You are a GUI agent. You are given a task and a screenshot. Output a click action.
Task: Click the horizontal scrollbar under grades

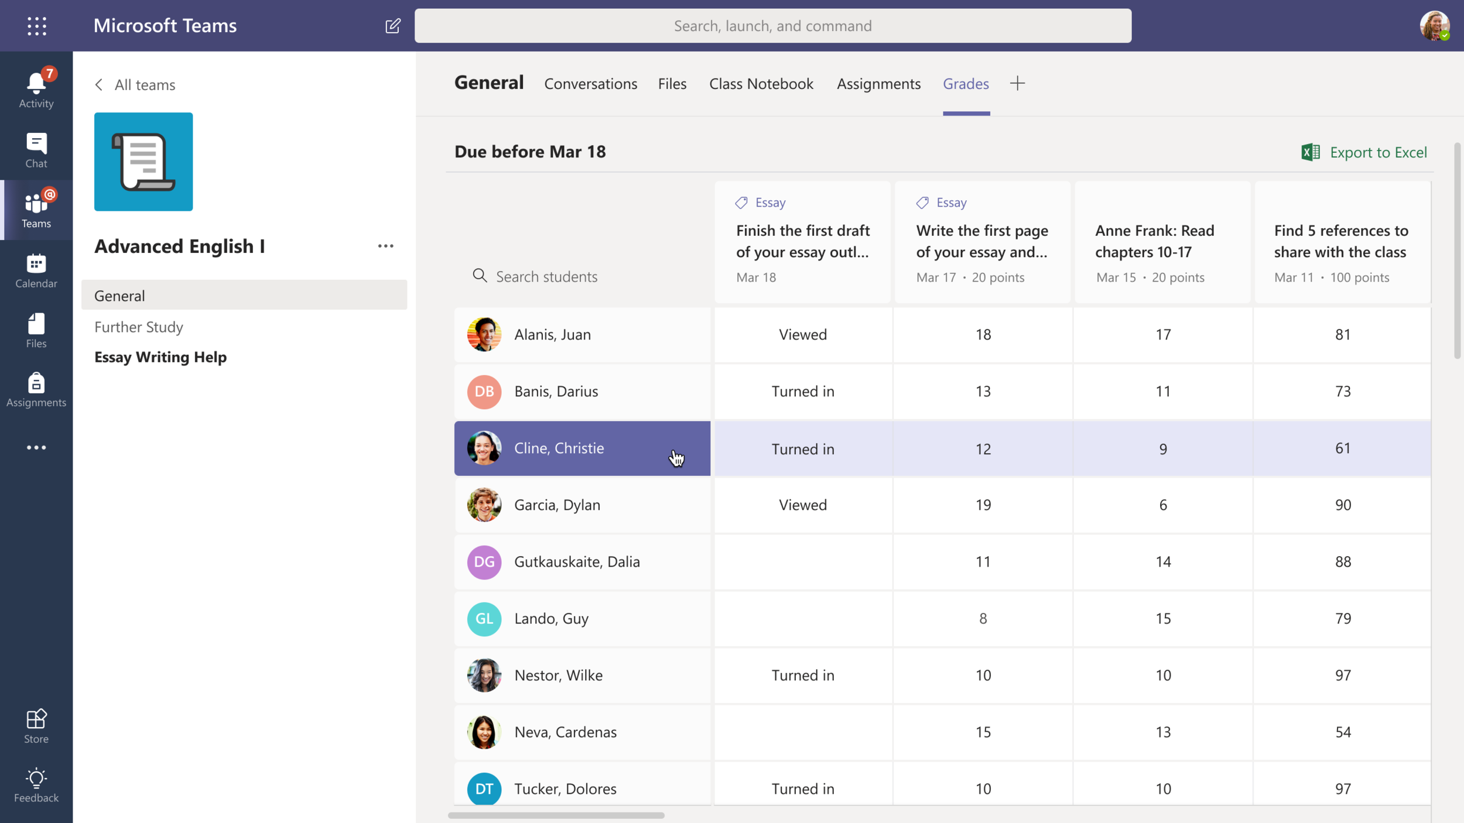click(556, 815)
